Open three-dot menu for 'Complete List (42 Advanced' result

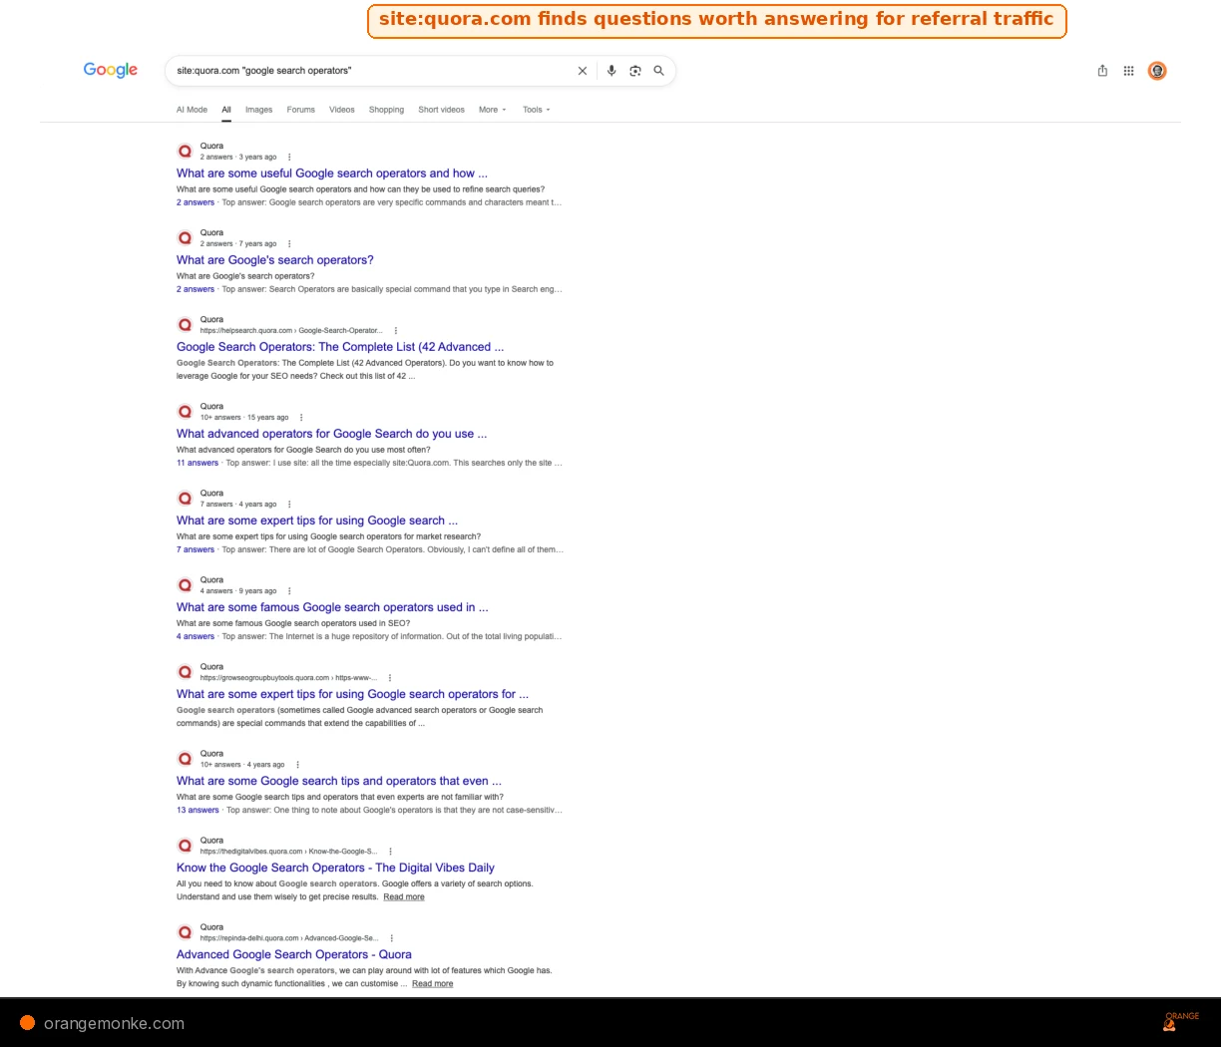pyautogui.click(x=396, y=330)
